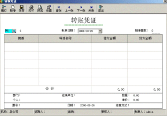The image size is (167, 116).
Task: Select first row's 科目名称 cell
Action: coord(65,47)
